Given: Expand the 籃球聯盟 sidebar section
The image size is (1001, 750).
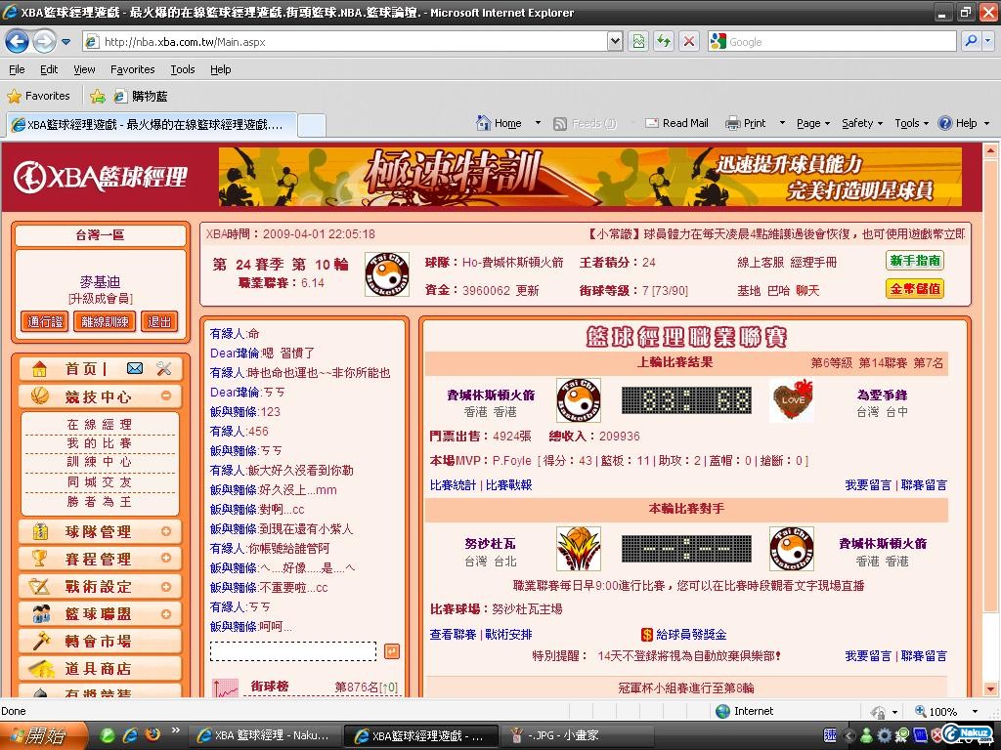Looking at the screenshot, I should click(166, 613).
